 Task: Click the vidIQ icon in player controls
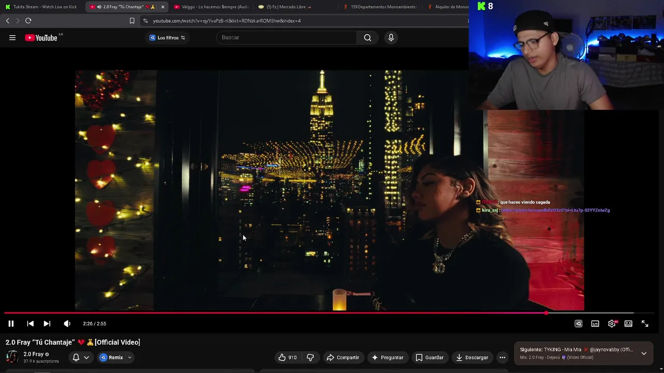click(x=578, y=324)
